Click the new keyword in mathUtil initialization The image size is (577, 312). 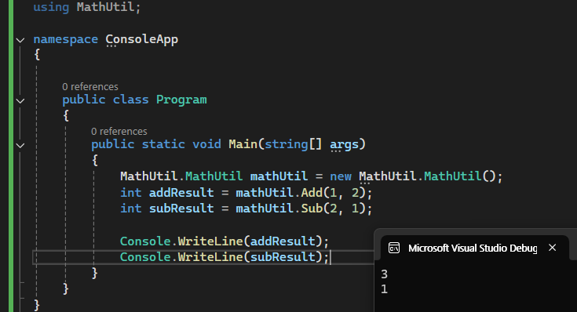point(341,176)
